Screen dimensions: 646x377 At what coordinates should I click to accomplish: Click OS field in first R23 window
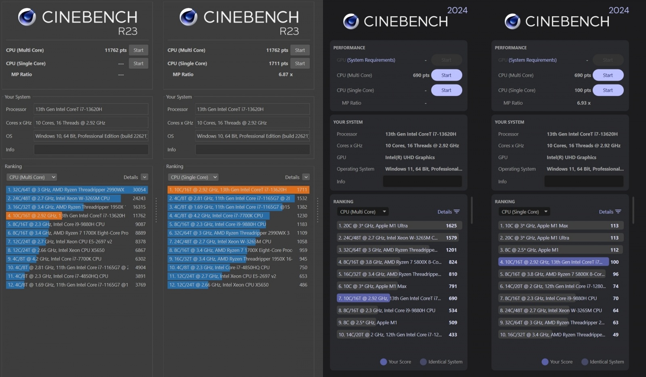pyautogui.click(x=91, y=136)
